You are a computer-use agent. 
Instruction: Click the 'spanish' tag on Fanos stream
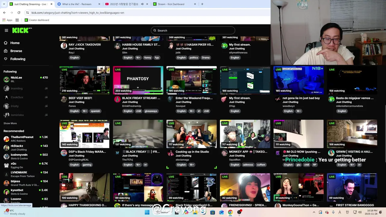(95, 111)
